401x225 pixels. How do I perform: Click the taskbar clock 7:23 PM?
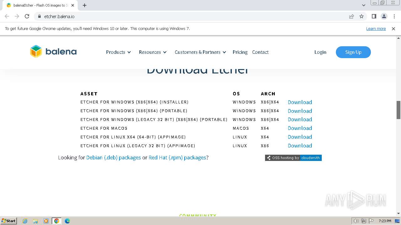[x=385, y=221]
